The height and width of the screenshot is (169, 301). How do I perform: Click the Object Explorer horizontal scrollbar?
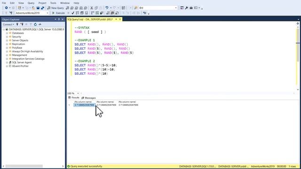[24, 166]
